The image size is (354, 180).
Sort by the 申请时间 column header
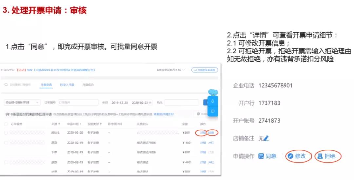point(74,124)
